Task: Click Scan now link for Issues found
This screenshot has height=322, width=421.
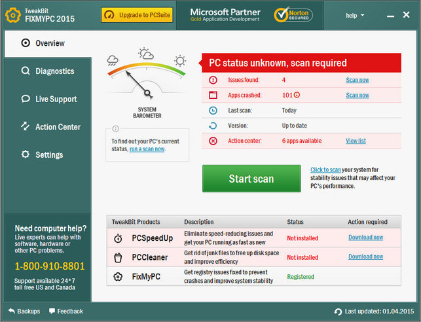Action: pyautogui.click(x=357, y=80)
